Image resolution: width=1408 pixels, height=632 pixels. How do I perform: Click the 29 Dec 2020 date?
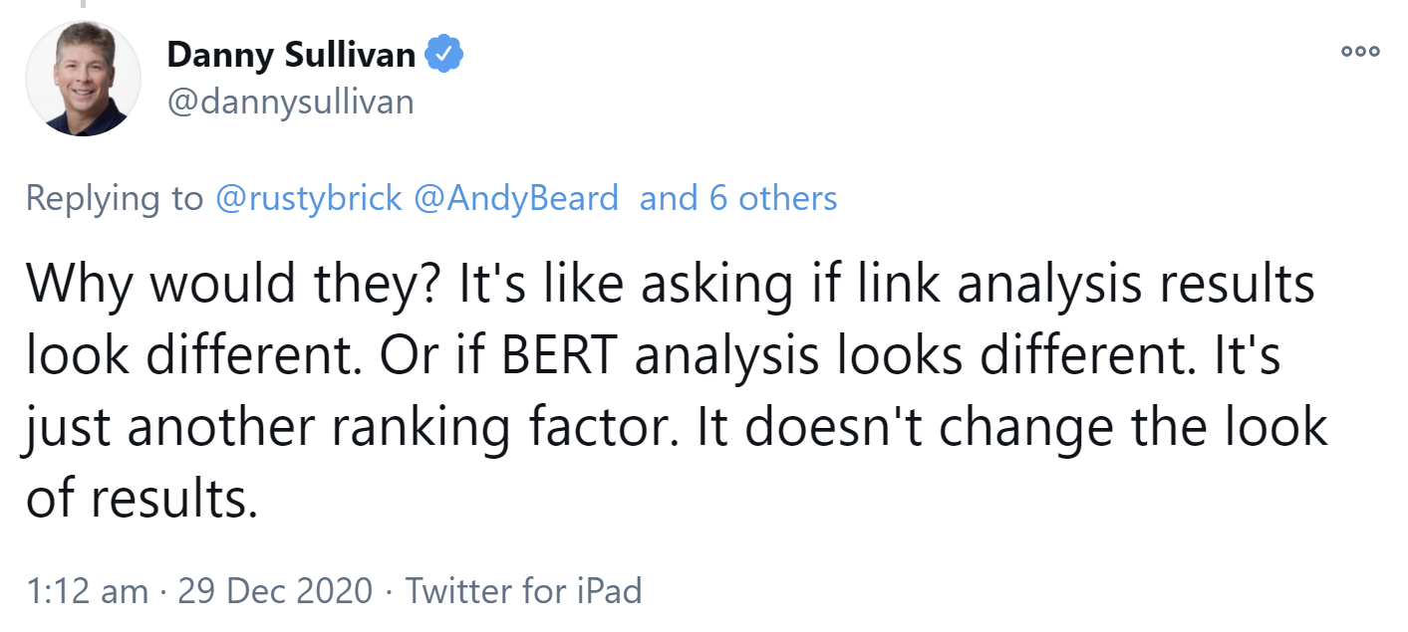(x=275, y=591)
